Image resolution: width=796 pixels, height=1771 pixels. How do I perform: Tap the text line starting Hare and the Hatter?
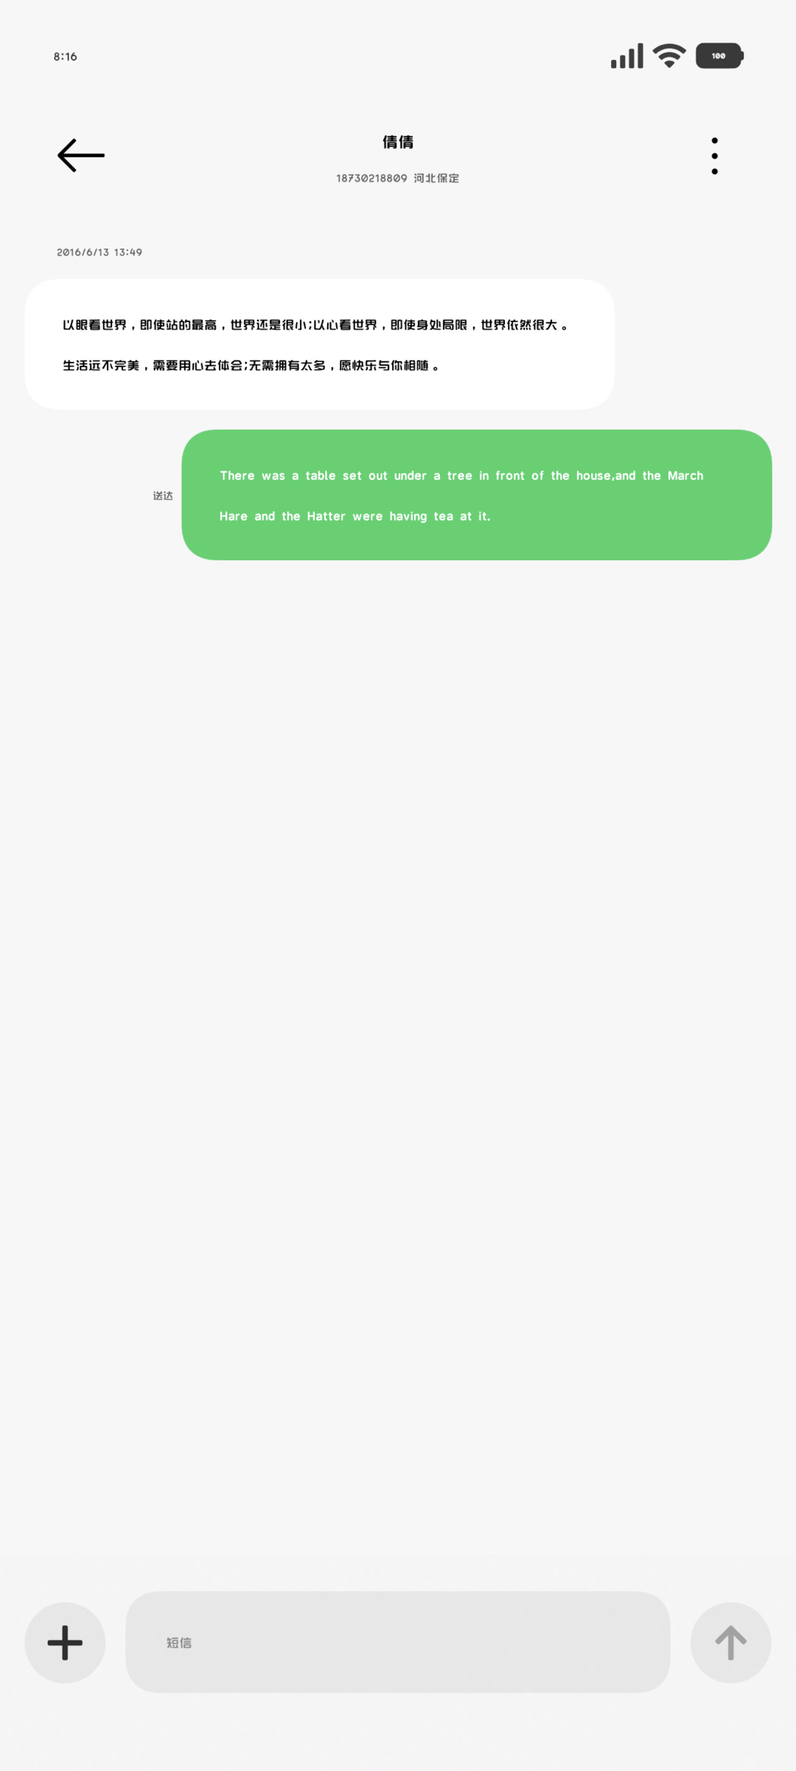tap(355, 516)
